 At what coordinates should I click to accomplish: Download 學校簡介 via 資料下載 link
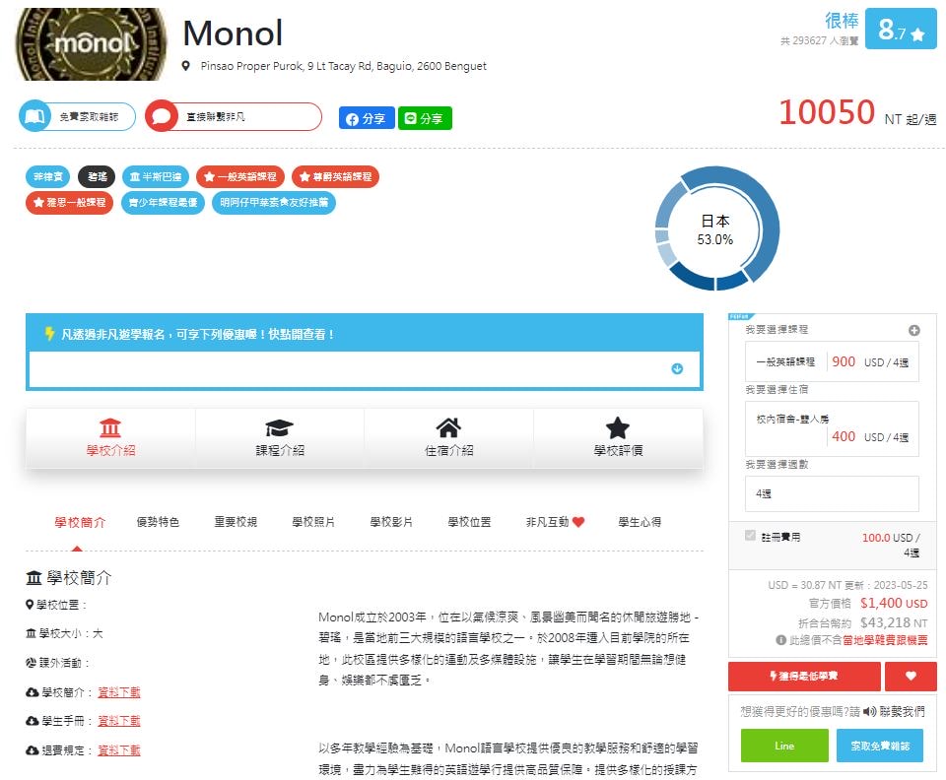click(118, 692)
